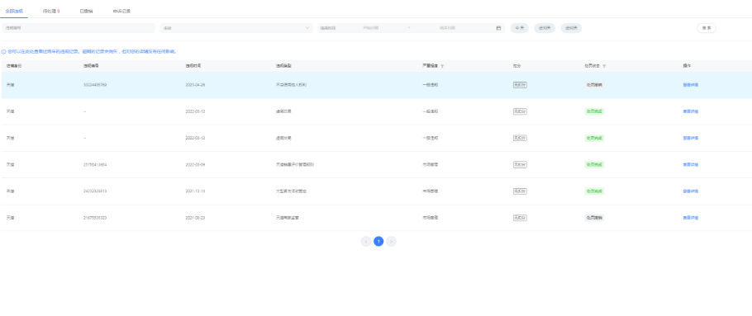Viewport: 752px width, 316px height.
Task: Open 查看详情 for the 2021-12-13 row
Action: [x=690, y=191]
